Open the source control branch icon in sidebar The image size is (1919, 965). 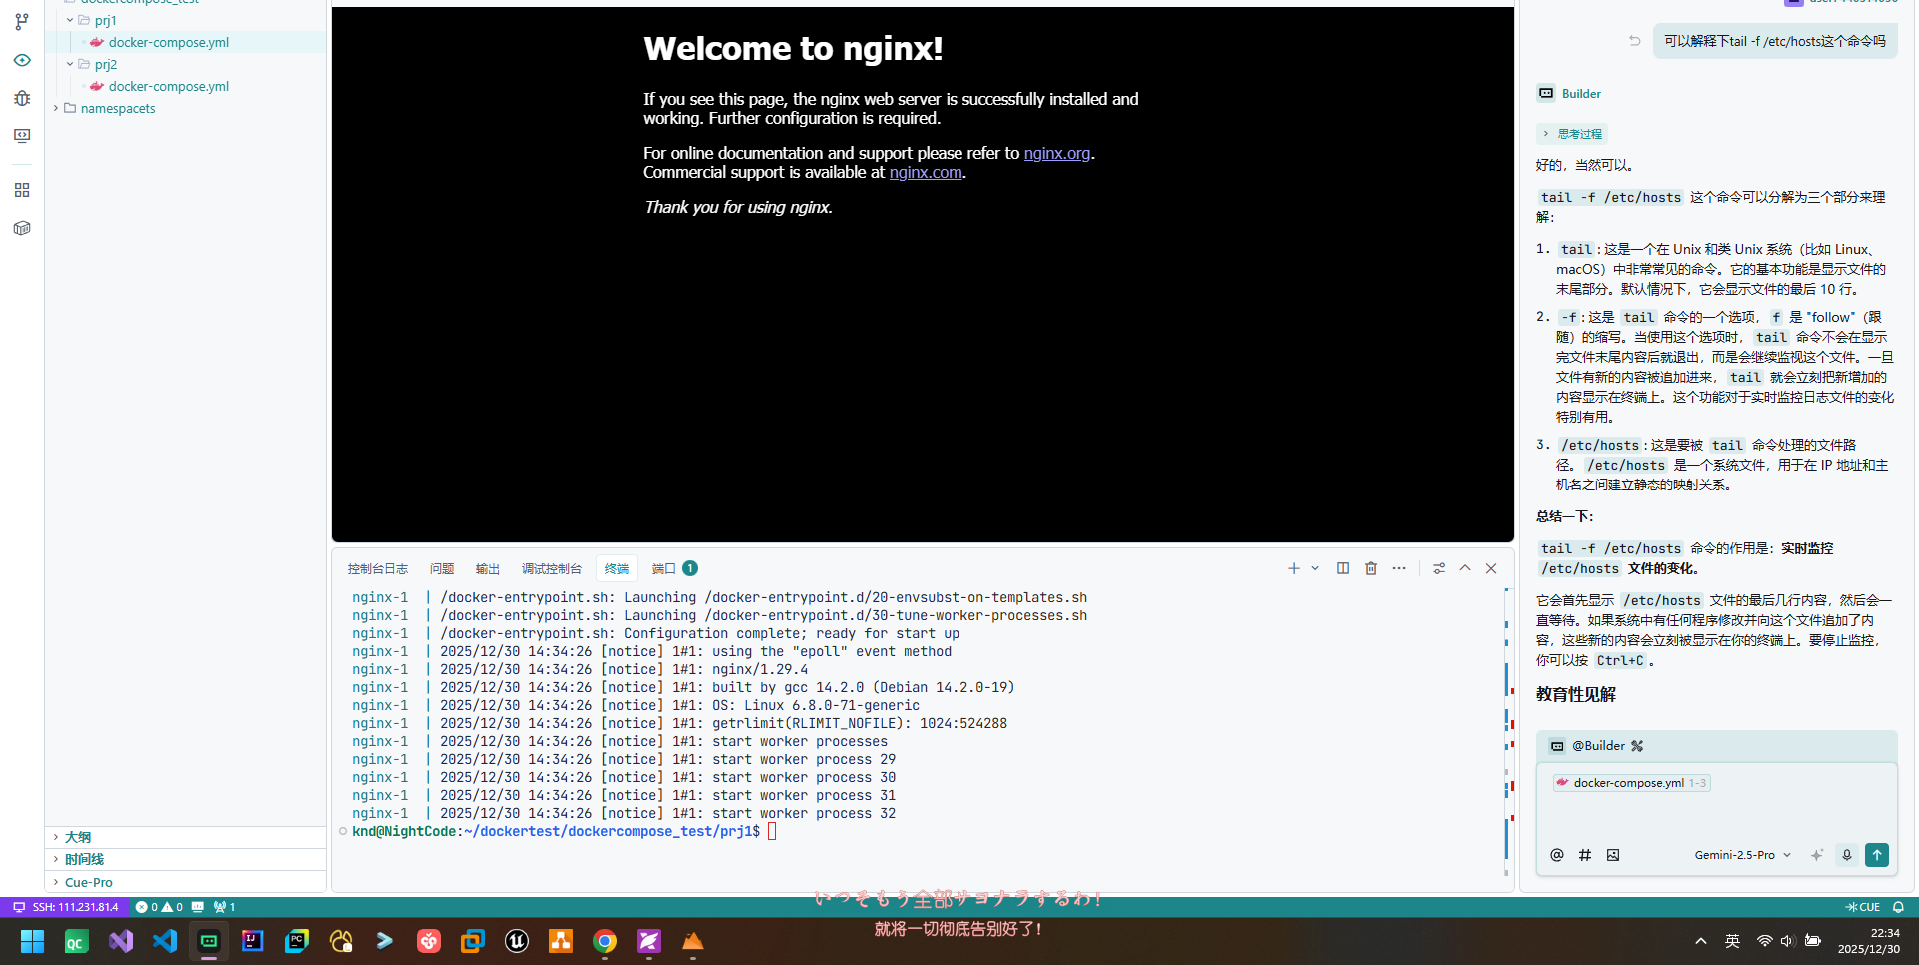pyautogui.click(x=22, y=21)
